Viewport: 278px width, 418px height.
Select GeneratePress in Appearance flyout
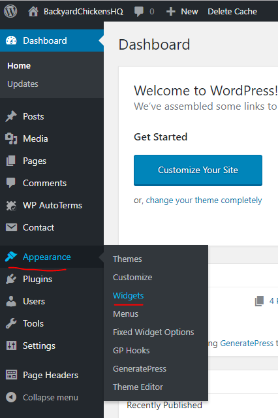[140, 368]
